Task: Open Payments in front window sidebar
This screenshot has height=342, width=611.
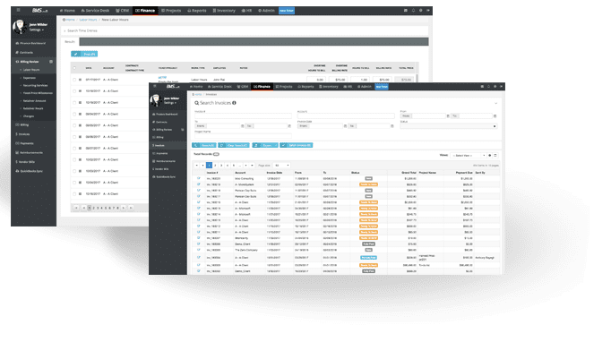Action: [x=160, y=153]
